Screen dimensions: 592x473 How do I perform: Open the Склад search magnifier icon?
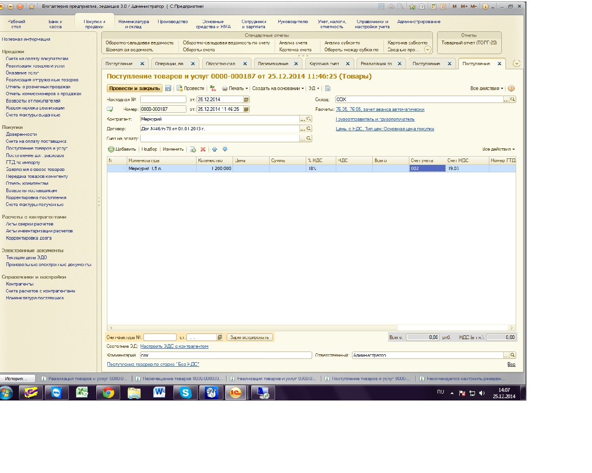tap(513, 99)
